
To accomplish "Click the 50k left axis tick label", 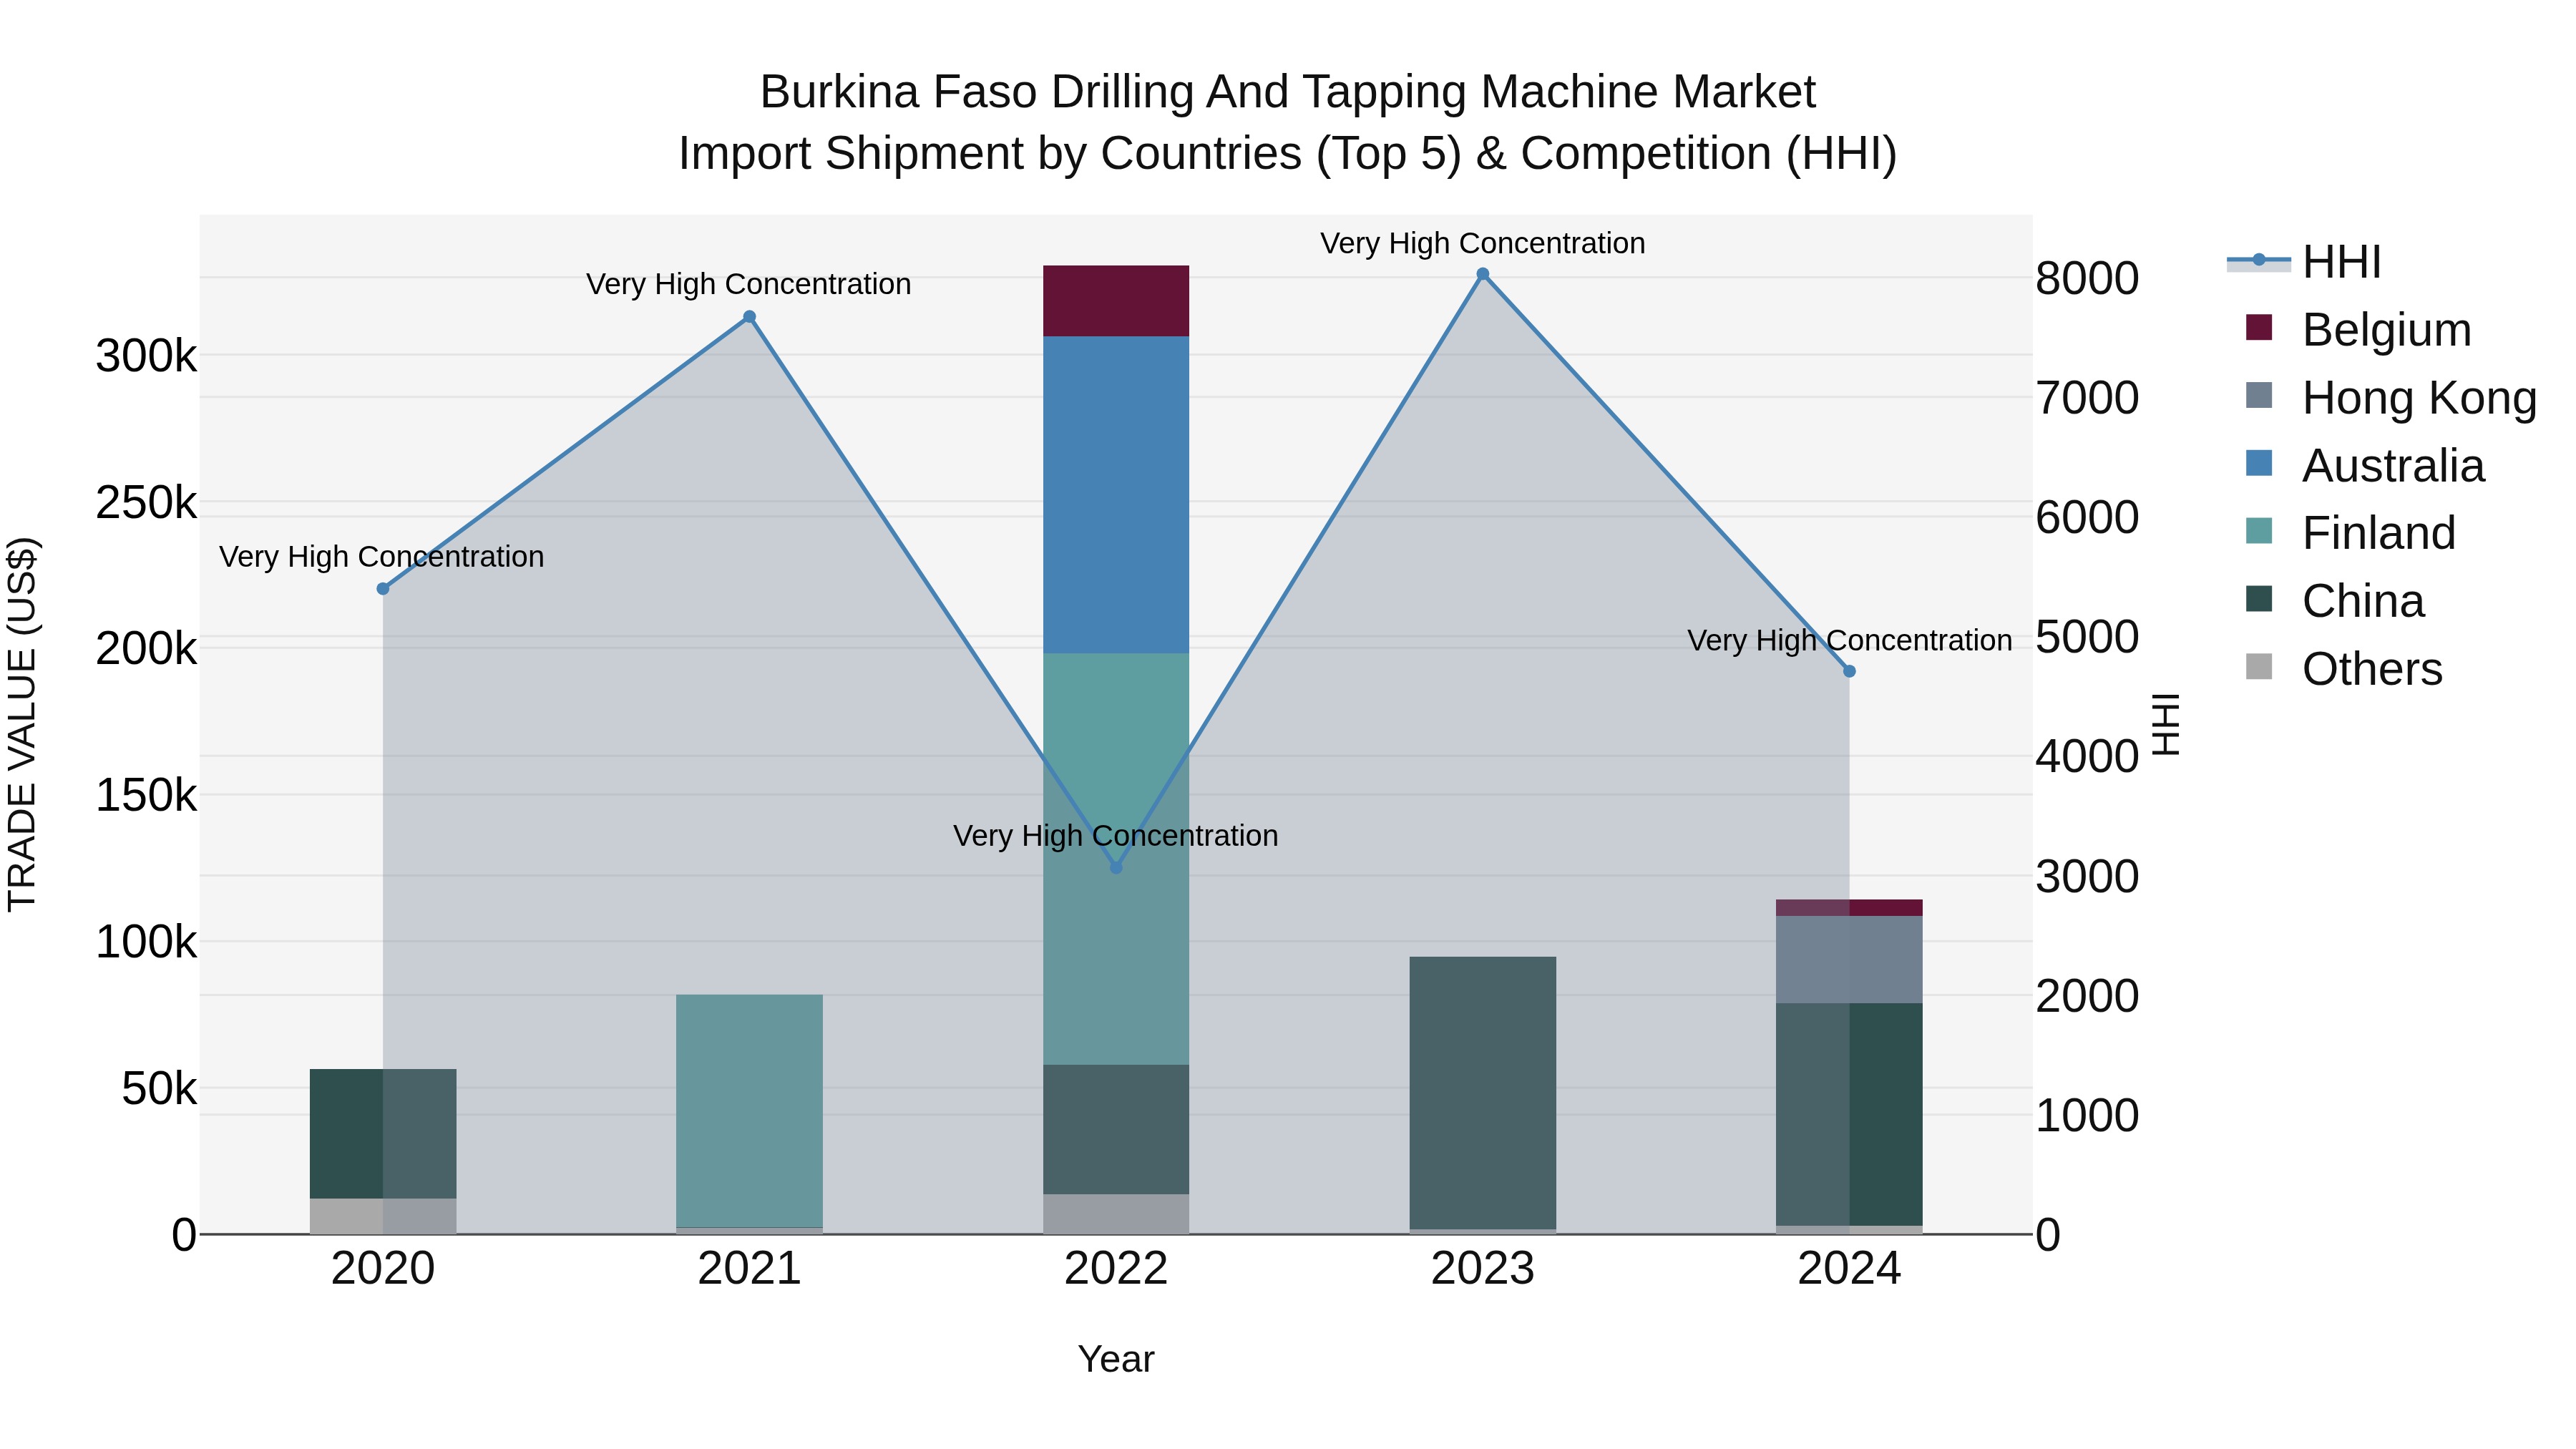I will point(159,1089).
